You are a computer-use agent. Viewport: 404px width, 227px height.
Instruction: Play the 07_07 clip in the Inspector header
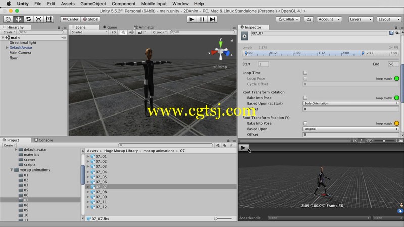[x=244, y=36]
